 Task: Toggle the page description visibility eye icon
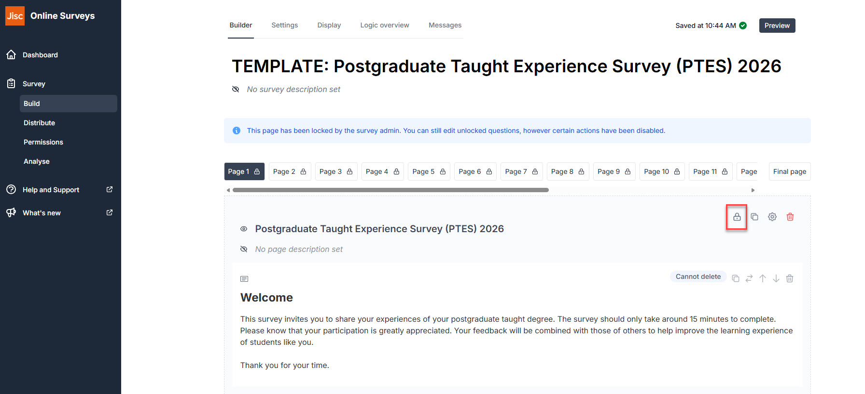pyautogui.click(x=244, y=250)
